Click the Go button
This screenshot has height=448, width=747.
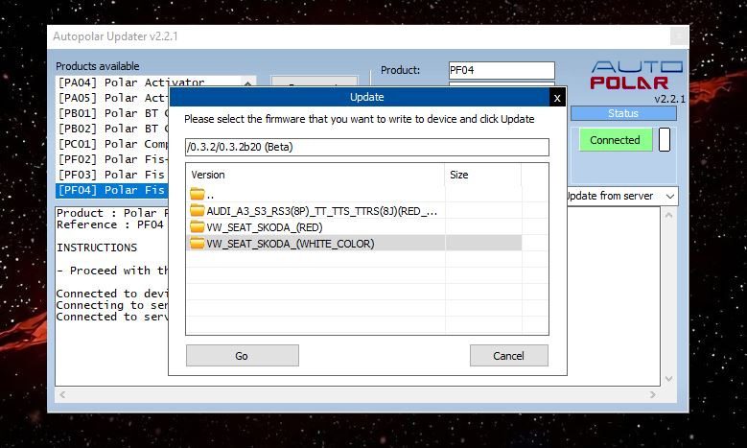243,356
